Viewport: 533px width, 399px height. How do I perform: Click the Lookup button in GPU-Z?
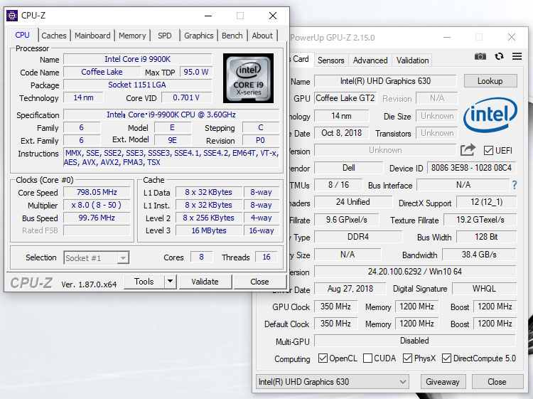pos(490,81)
